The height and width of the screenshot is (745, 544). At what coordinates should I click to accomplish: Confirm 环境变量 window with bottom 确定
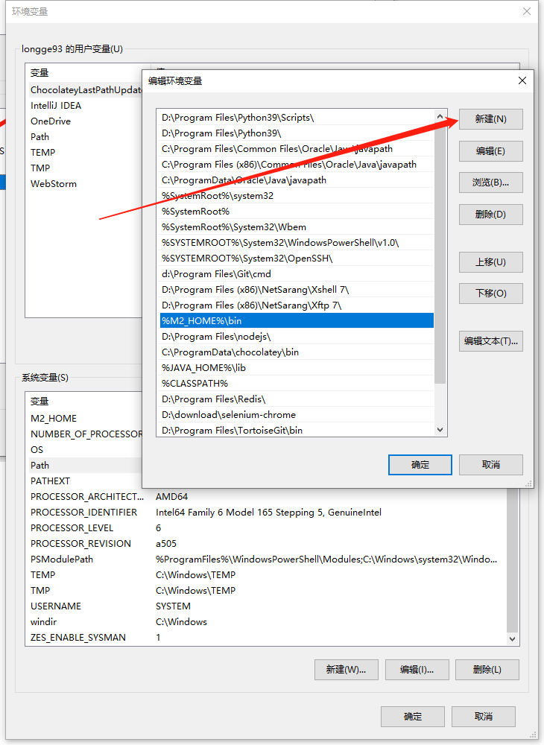[413, 717]
